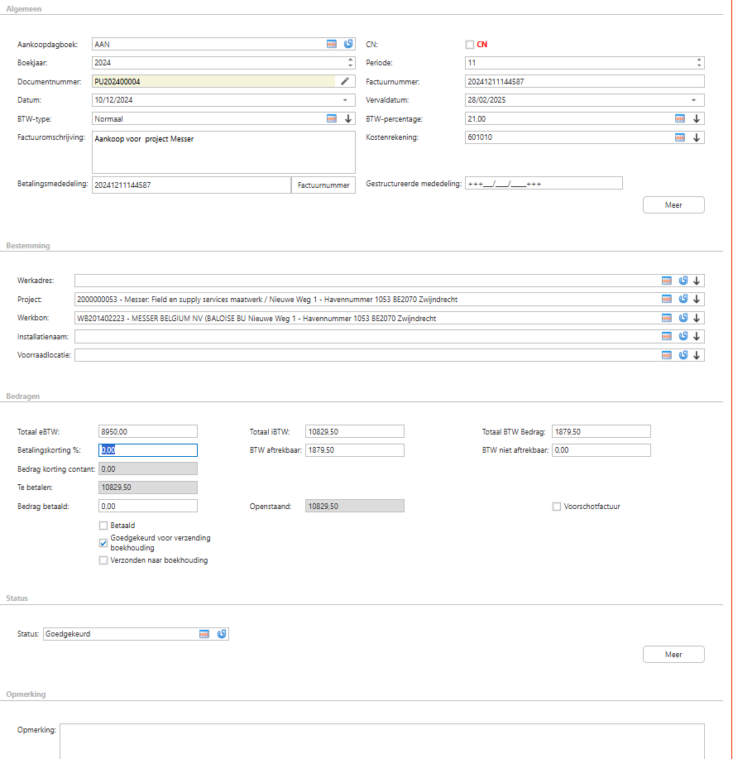733x759 pixels.
Task: Open lookup grid icon for Kostenrekening
Action: tap(680, 137)
